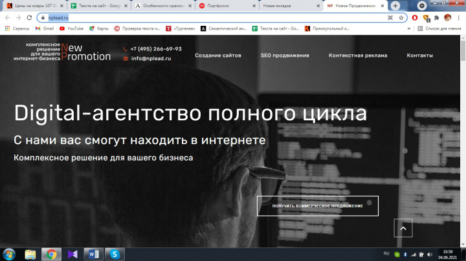The image size is (466, 261).
Task: Open the Windows Start button
Action: click(9, 255)
